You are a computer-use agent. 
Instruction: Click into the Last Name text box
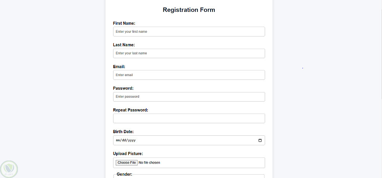tap(189, 53)
